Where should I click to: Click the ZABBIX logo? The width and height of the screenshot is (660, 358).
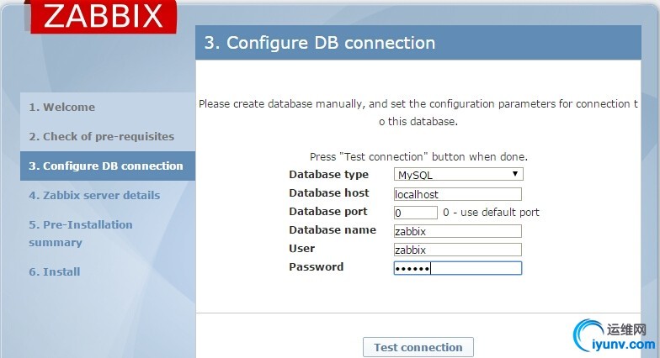click(103, 17)
